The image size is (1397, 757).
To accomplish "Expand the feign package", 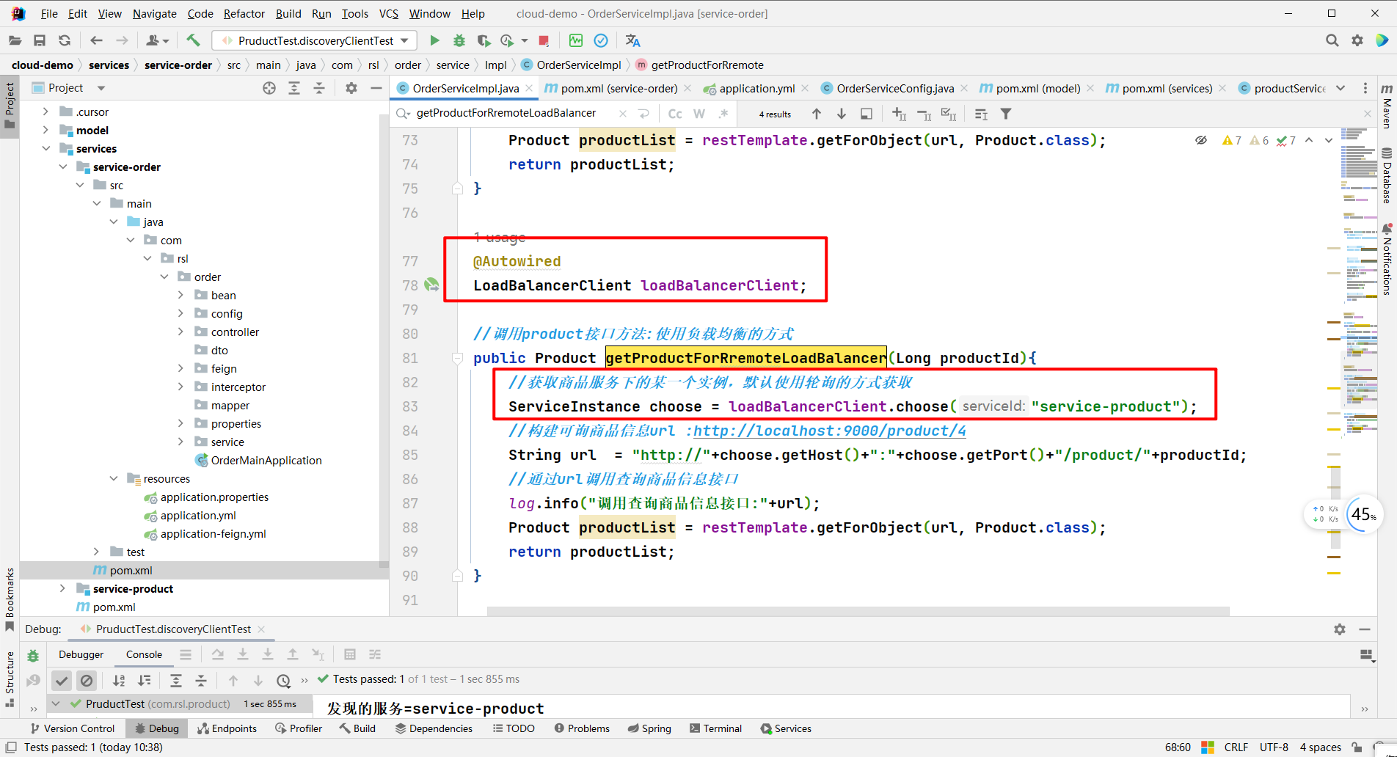I will click(x=180, y=369).
